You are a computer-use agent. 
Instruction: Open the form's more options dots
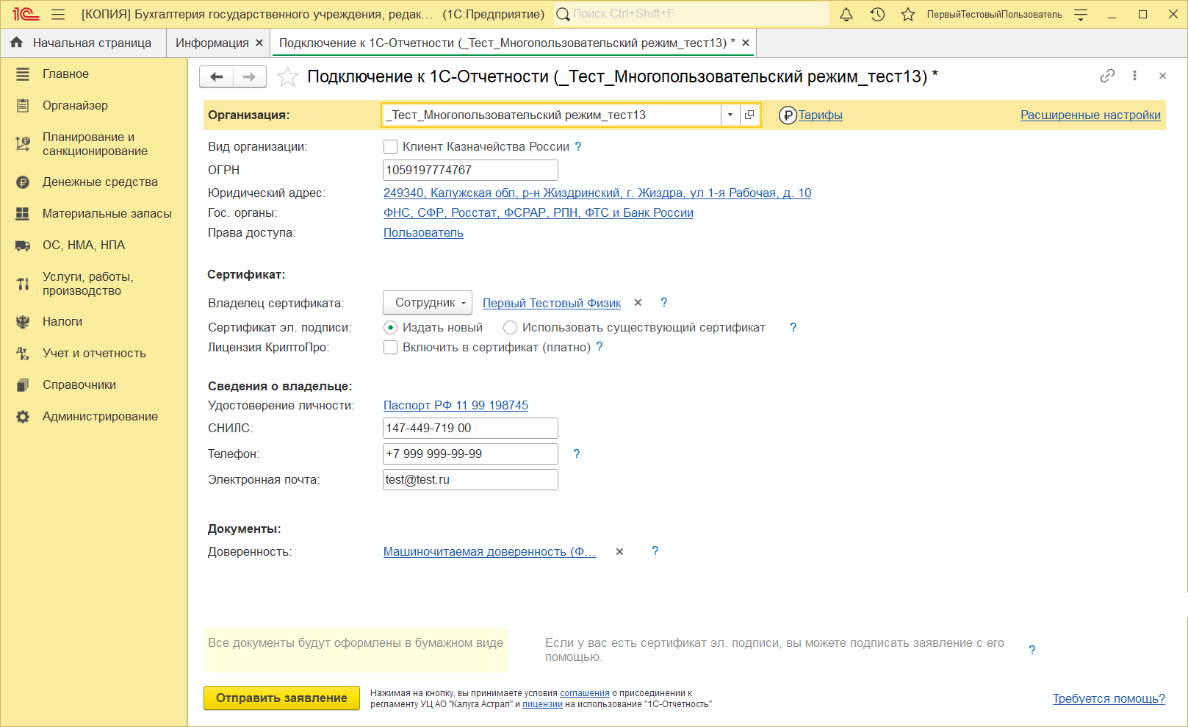point(1134,76)
